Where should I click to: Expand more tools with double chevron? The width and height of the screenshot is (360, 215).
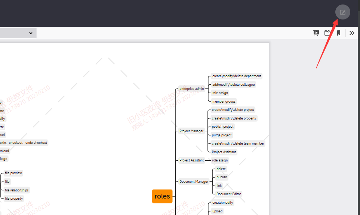click(x=352, y=33)
